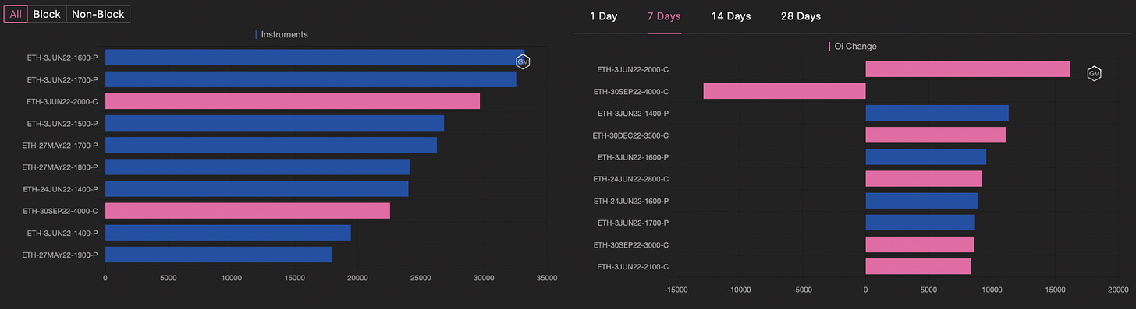Click the GV hexagon logo on left chart
1136x309 pixels.
pos(523,61)
